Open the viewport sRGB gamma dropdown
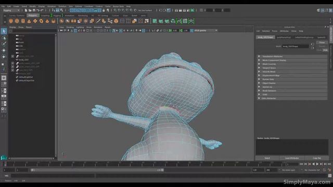The height and width of the screenshot is (187, 333). tap(206, 31)
